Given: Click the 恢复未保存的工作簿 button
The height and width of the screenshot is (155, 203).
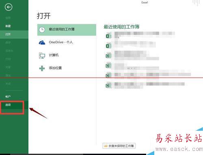Looking at the screenshot, I should [x=119, y=146].
